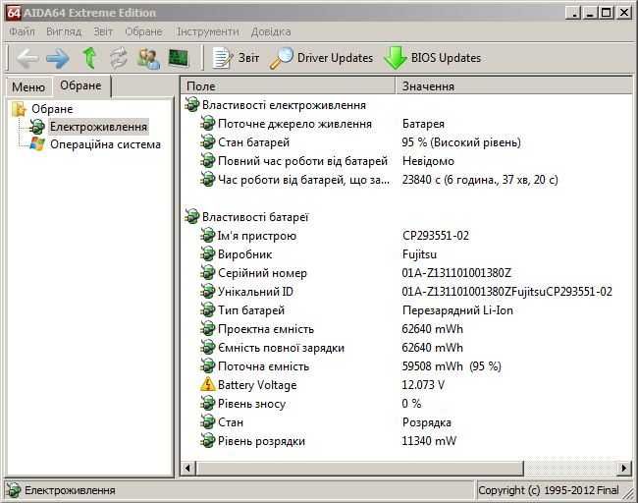Open the Звіт report wizard
This screenshot has height=503, width=638.
pos(236,58)
